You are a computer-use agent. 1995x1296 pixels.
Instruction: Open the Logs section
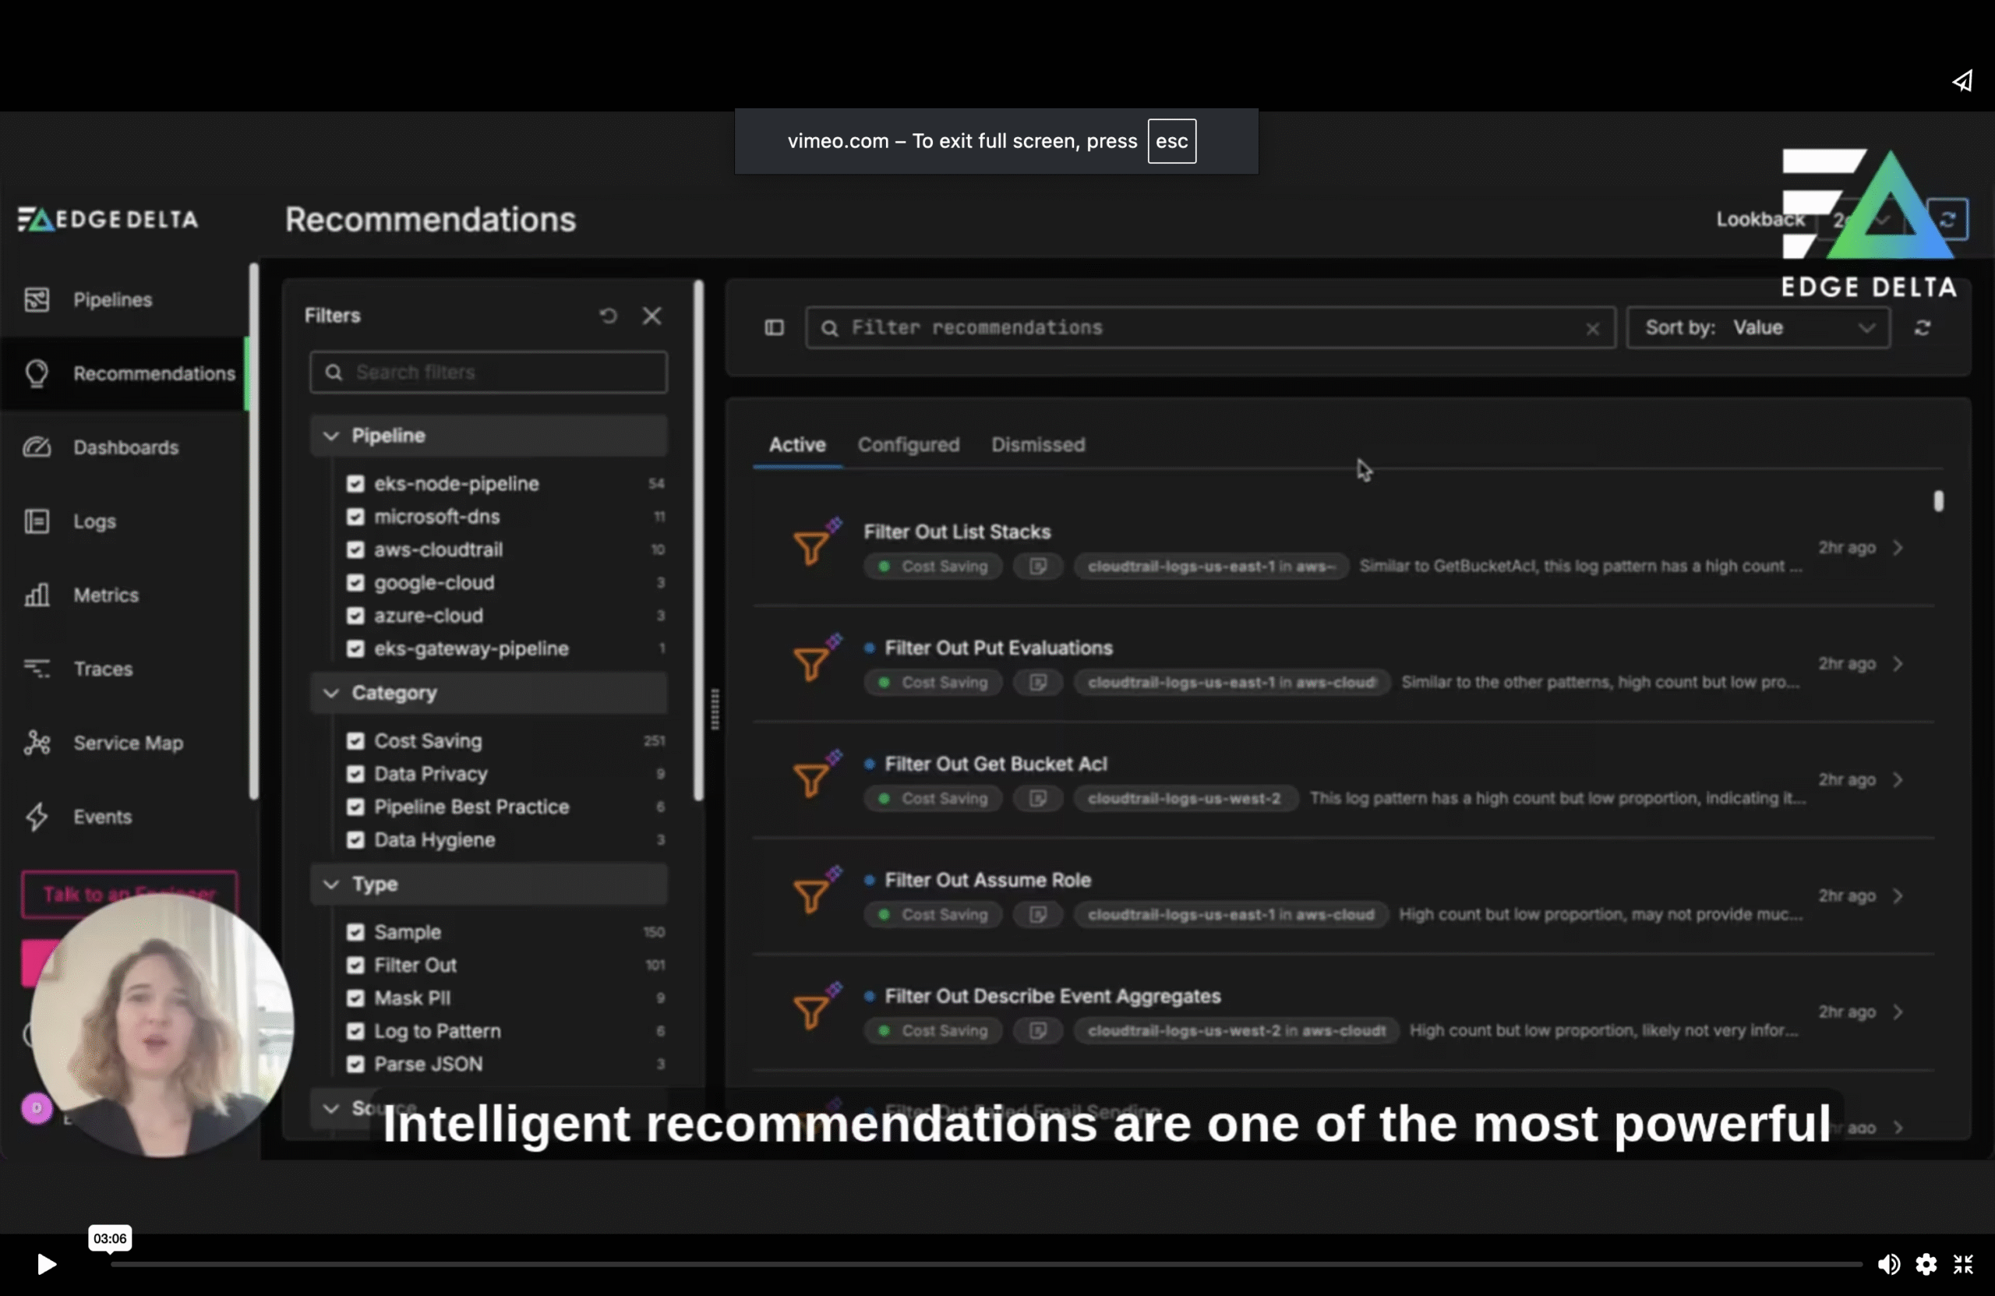click(37, 521)
